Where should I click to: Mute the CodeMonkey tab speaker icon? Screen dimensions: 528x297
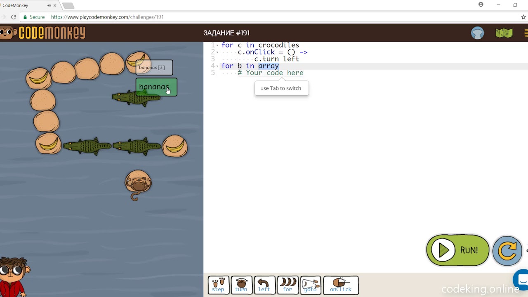point(49,5)
